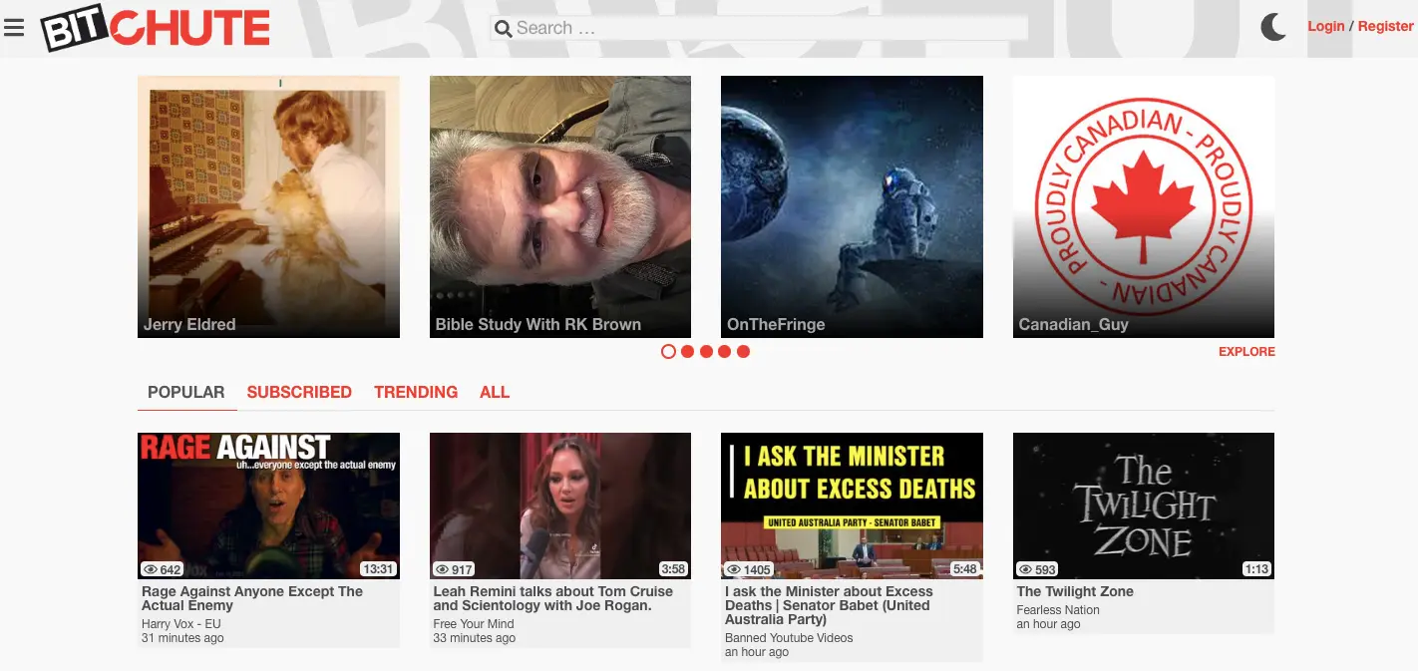This screenshot has height=671, width=1418.
Task: Open the Canadian_Guy channel card
Action: (1144, 207)
